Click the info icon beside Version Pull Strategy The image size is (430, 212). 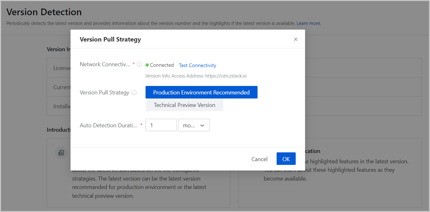(134, 93)
